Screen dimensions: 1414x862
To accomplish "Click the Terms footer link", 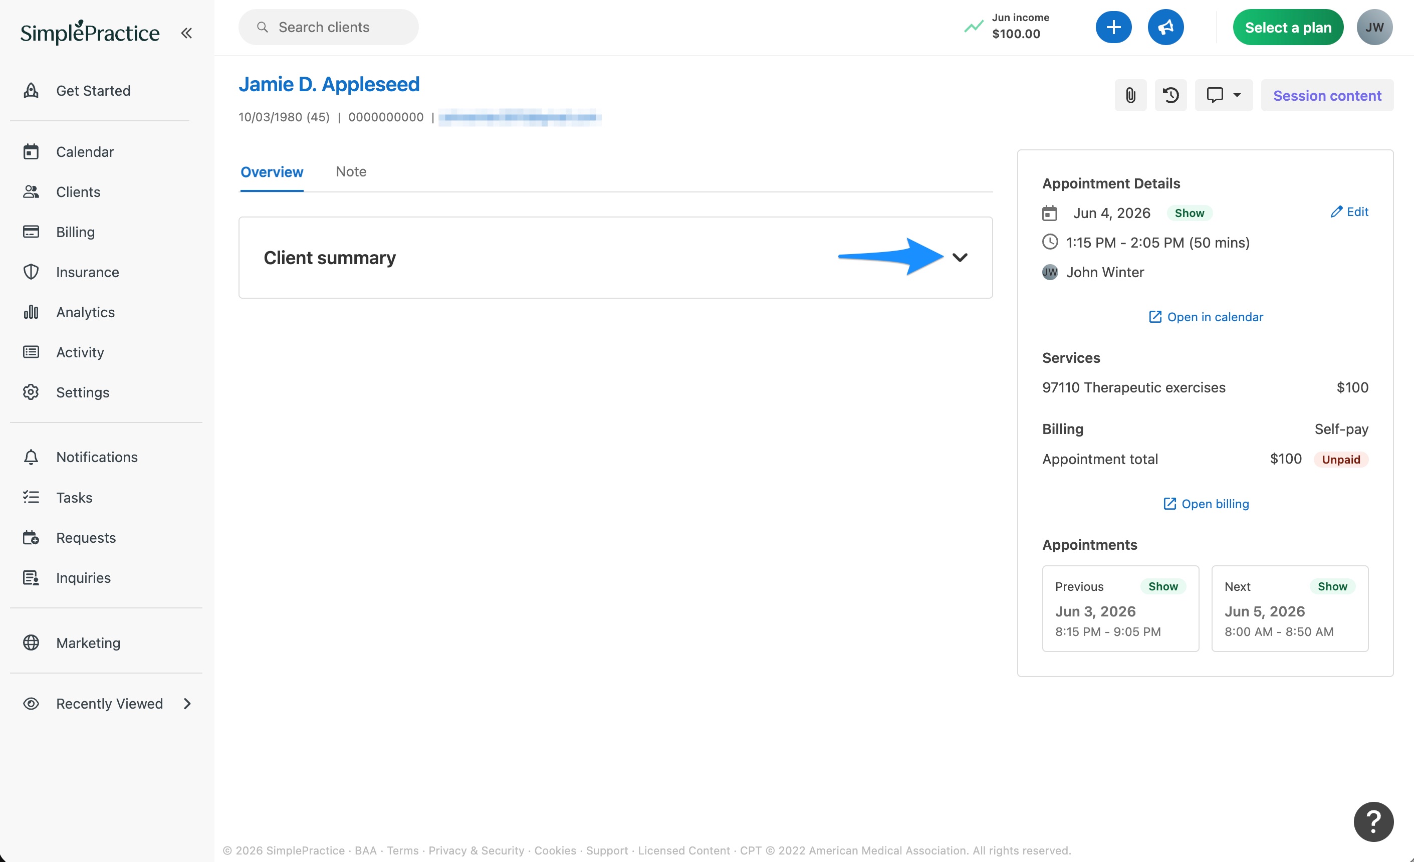I will point(403,850).
